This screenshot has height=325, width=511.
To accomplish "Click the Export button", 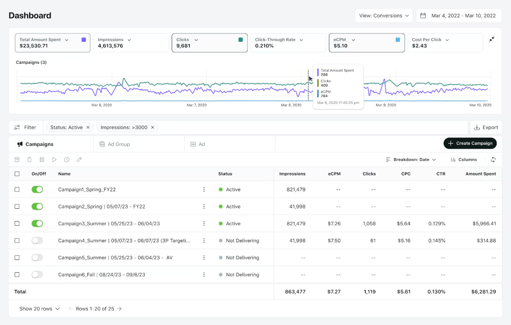I will [x=486, y=128].
